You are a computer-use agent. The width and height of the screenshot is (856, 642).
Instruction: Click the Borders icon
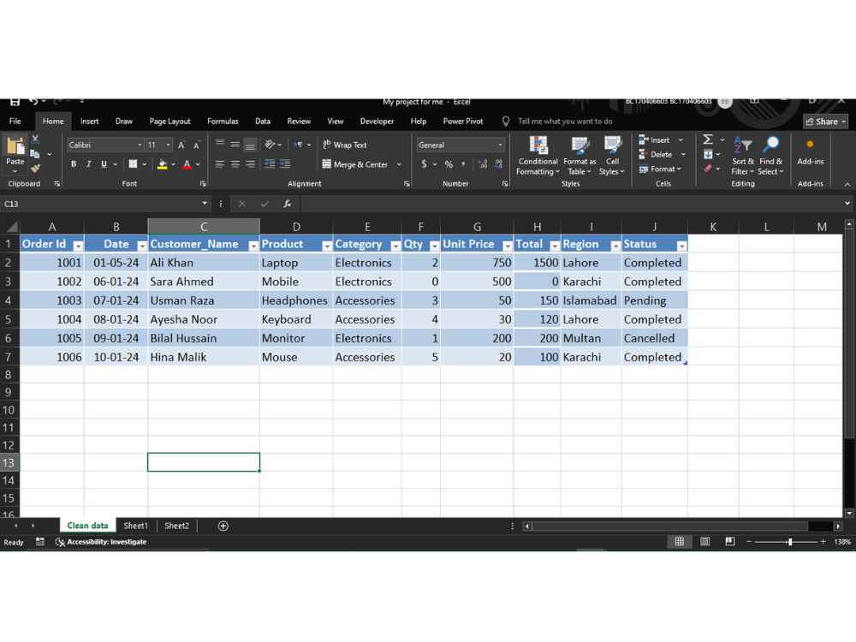133,163
